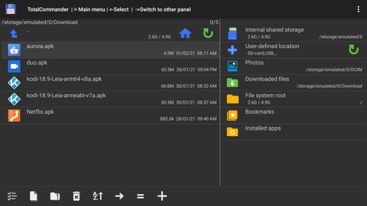Open the select files checklist tool
367x206 pixels.
point(11,196)
